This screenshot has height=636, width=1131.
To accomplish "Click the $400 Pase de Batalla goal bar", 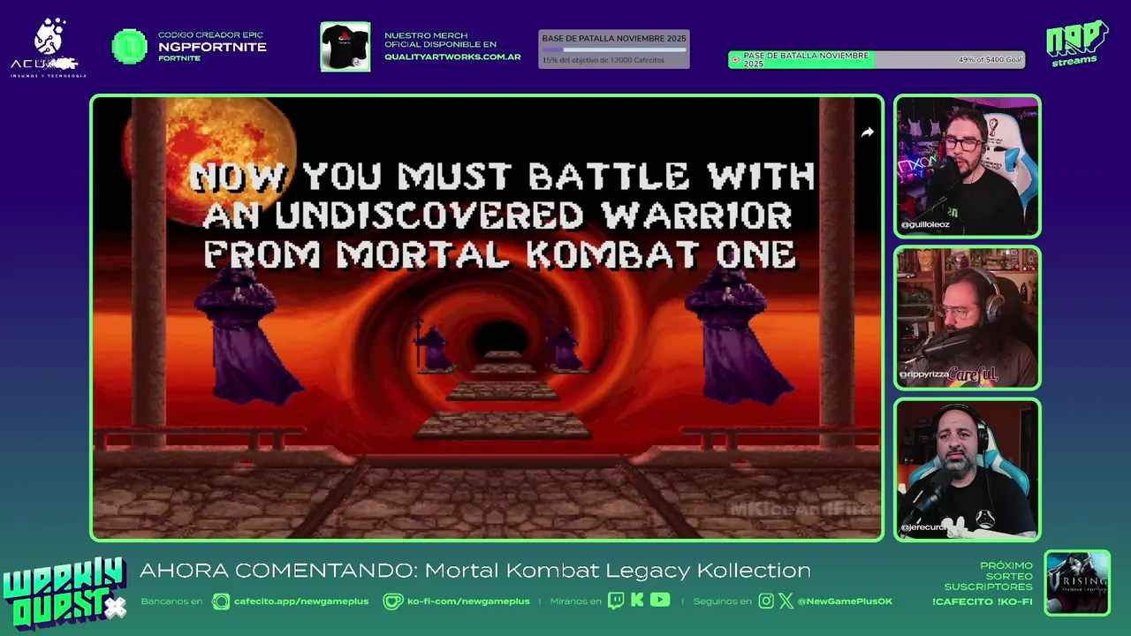I will (877, 60).
